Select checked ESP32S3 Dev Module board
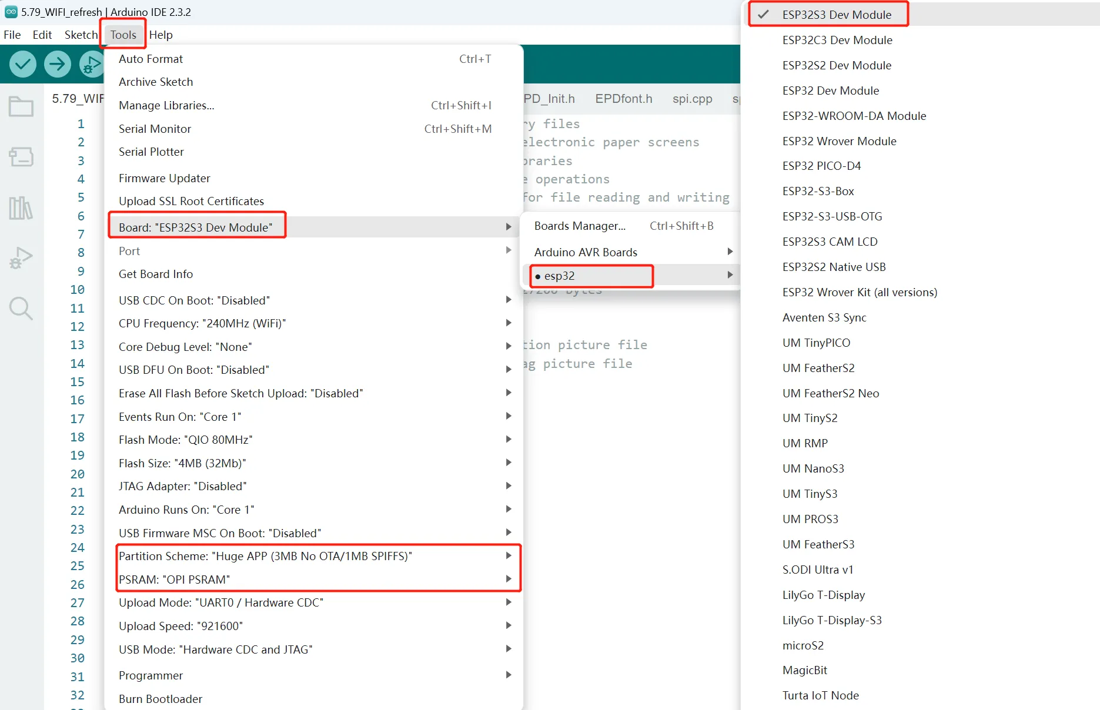This screenshot has width=1100, height=710. coord(920,15)
